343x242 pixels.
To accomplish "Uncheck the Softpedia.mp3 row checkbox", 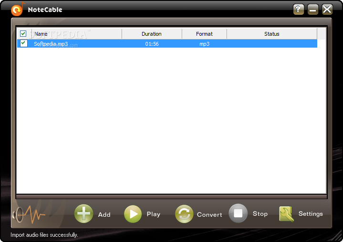I will (x=24, y=43).
